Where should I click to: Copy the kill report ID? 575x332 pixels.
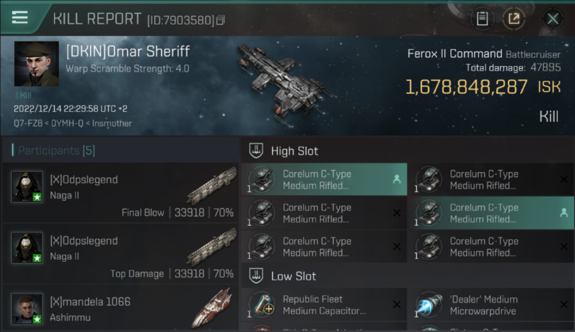[220, 20]
